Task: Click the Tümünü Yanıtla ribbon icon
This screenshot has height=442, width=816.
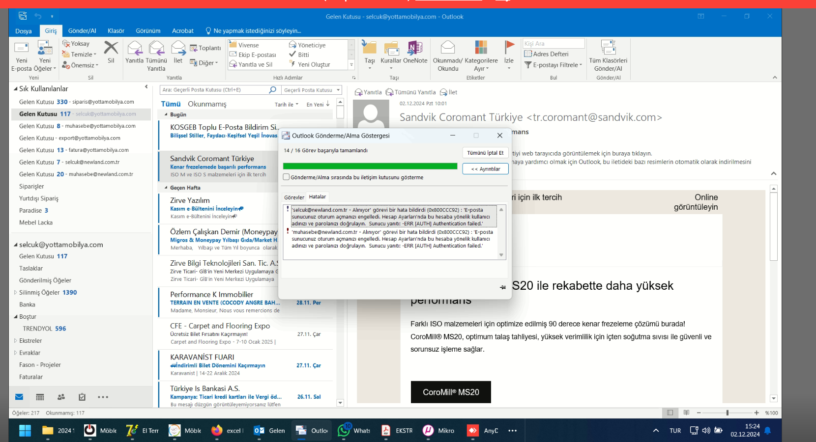Action: [x=156, y=48]
